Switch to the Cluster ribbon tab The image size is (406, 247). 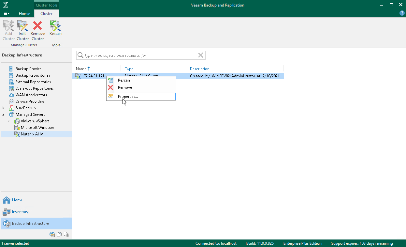tap(47, 14)
